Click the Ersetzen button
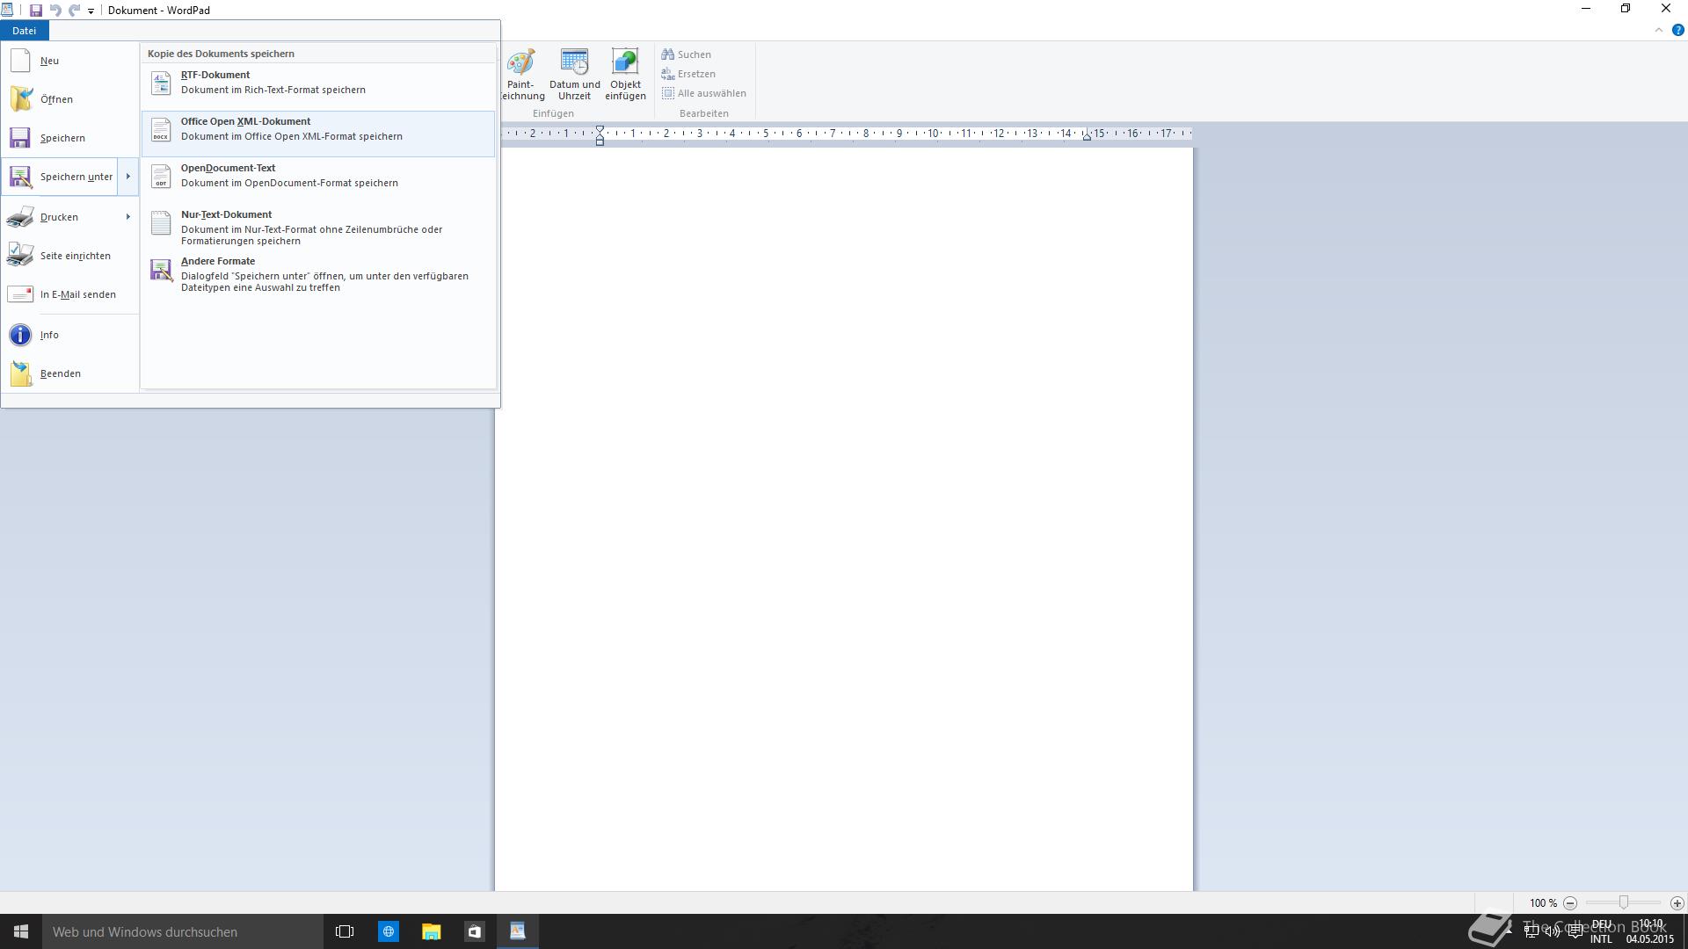1688x949 pixels. (688, 74)
